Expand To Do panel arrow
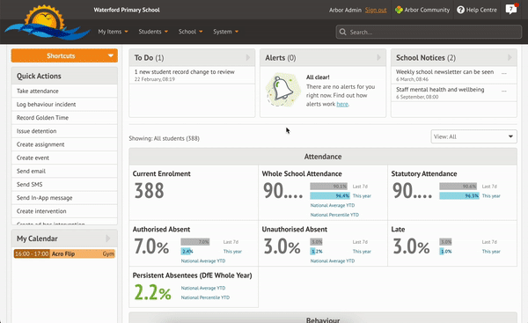 tap(248, 57)
